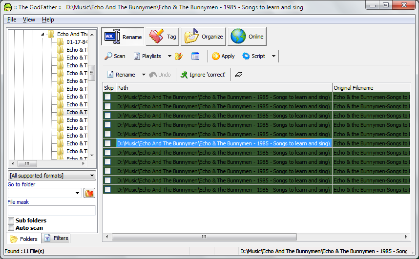Click the favorite folder heart icon
419x259 pixels.
tap(89, 193)
